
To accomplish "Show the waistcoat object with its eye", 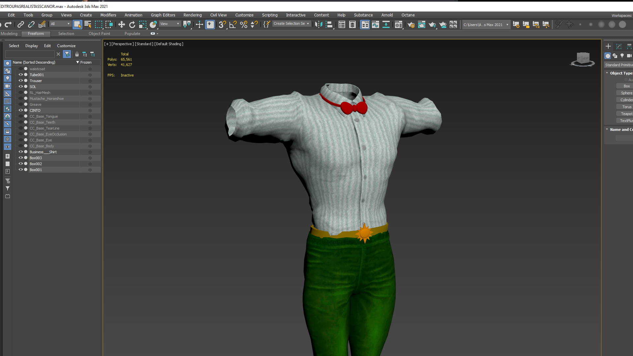I will (20, 69).
